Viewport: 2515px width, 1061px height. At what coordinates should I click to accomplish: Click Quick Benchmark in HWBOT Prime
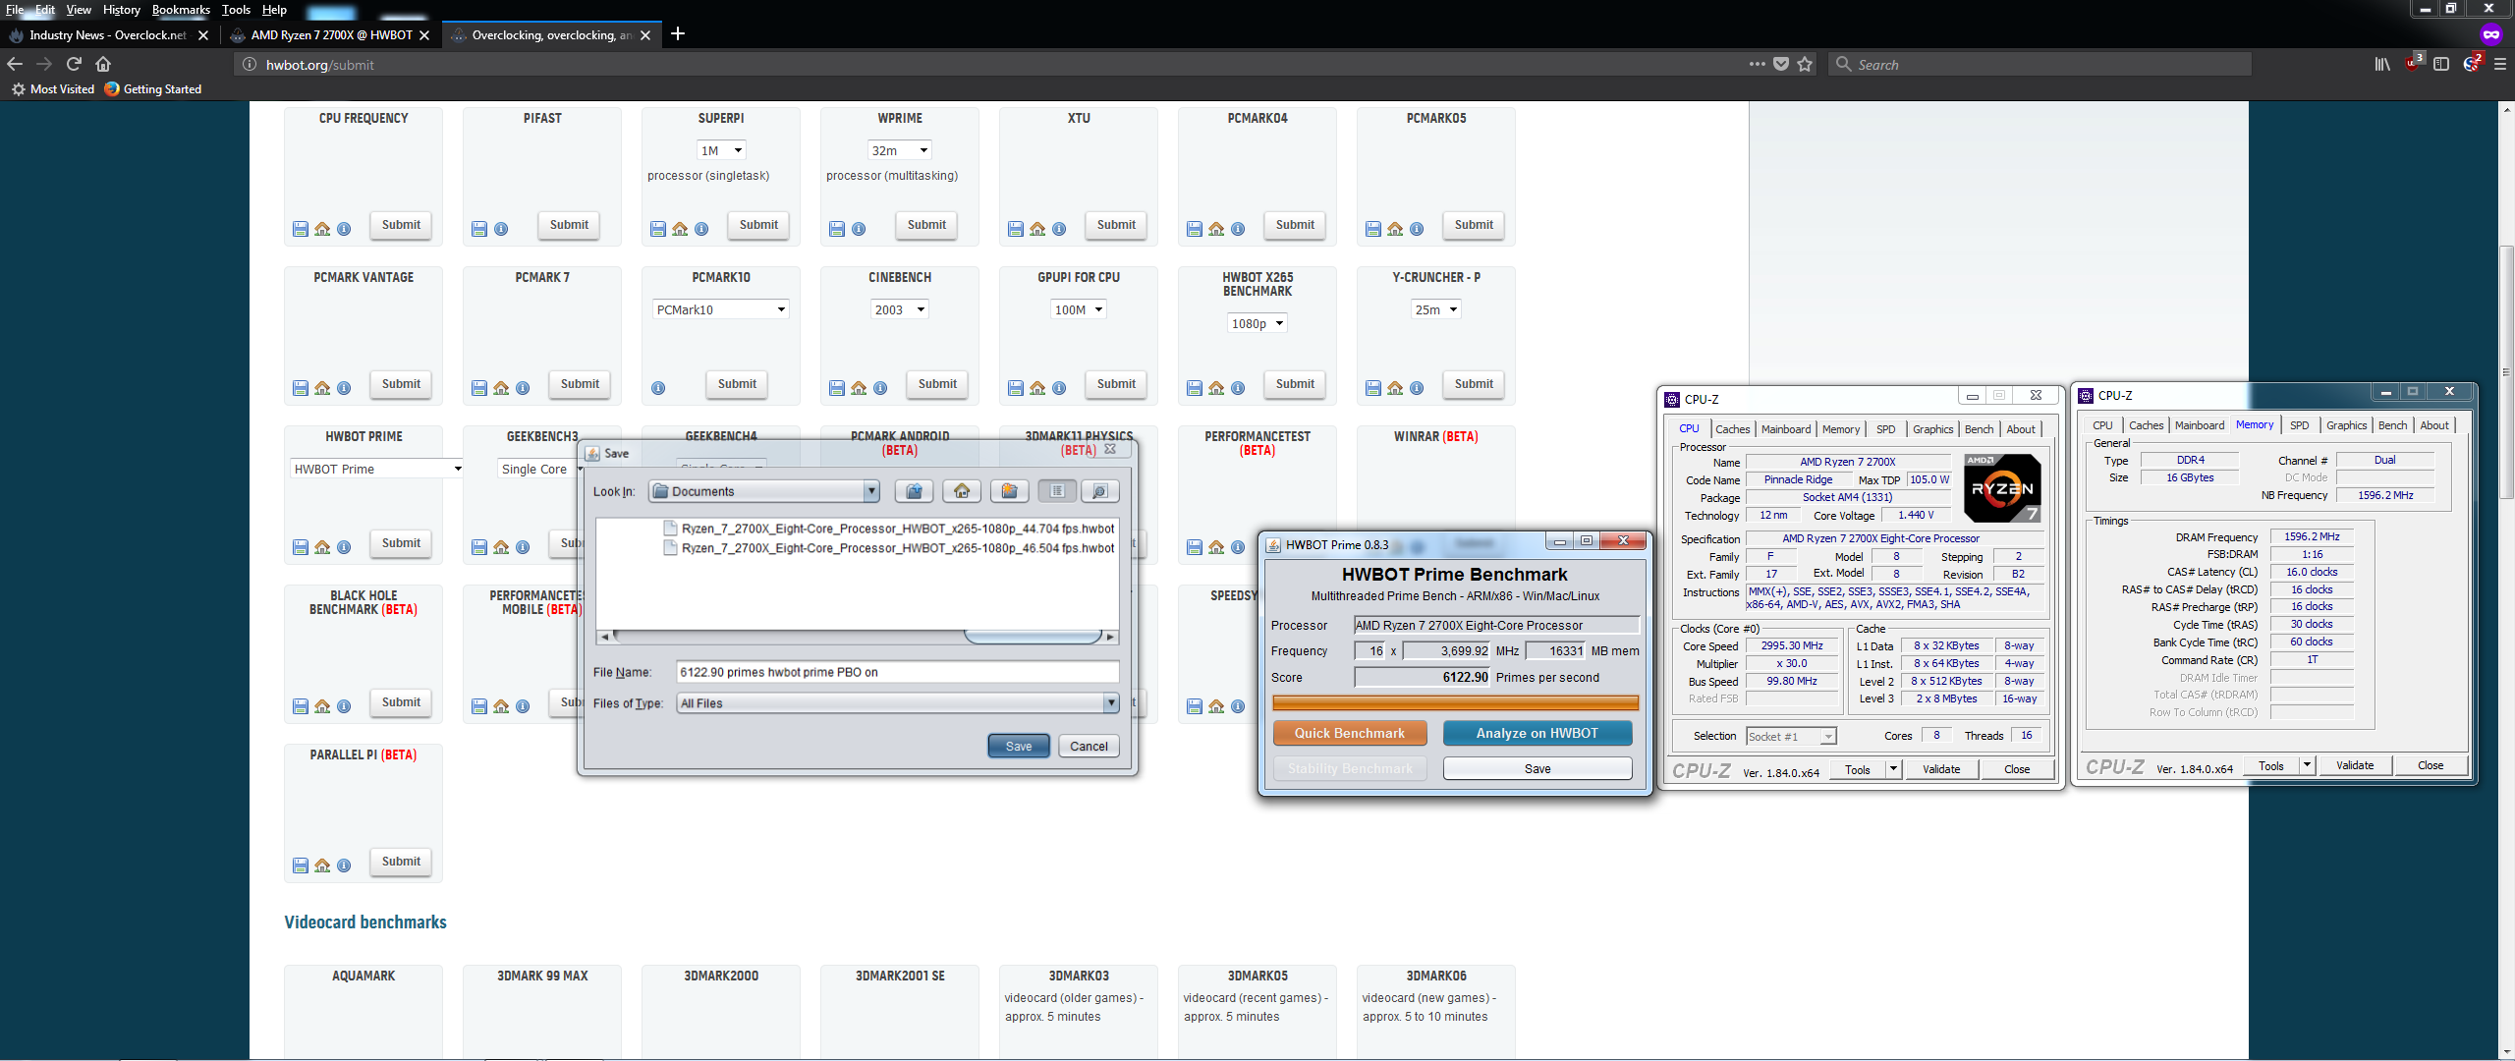tap(1350, 733)
